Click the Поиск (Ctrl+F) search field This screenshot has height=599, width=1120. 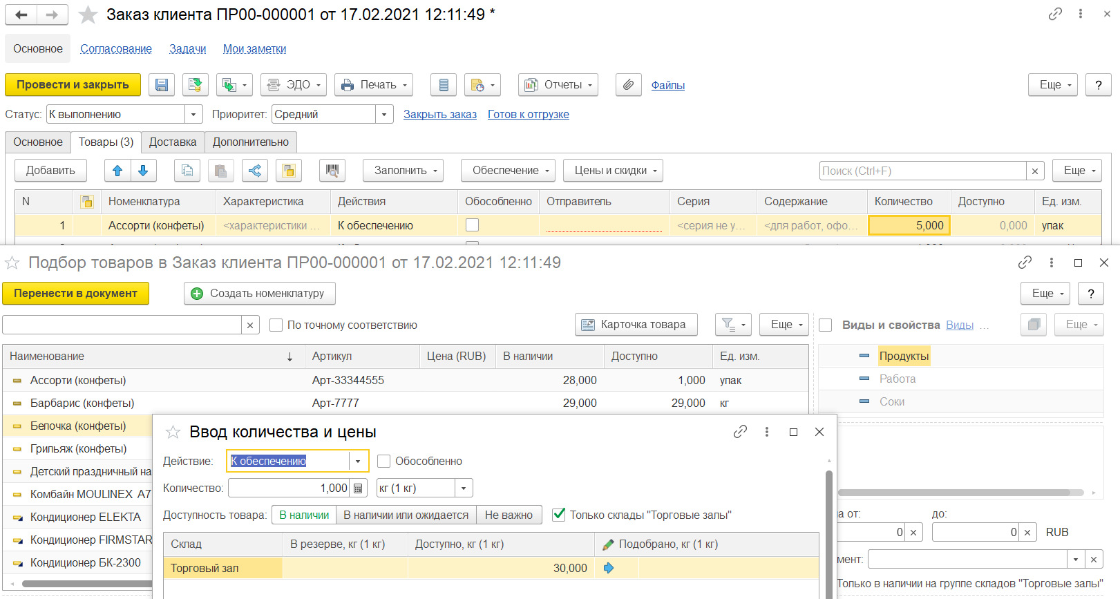pyautogui.click(x=922, y=171)
